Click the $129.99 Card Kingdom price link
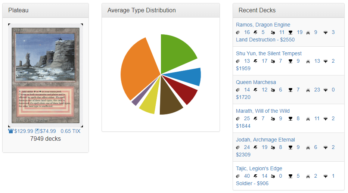 tap(24, 131)
